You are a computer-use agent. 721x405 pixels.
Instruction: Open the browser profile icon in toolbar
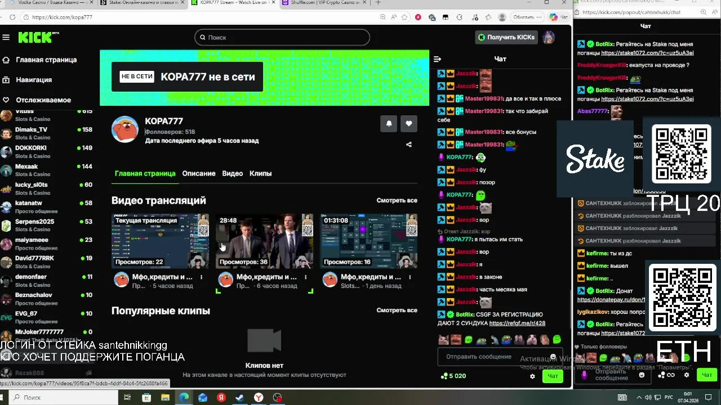502,17
